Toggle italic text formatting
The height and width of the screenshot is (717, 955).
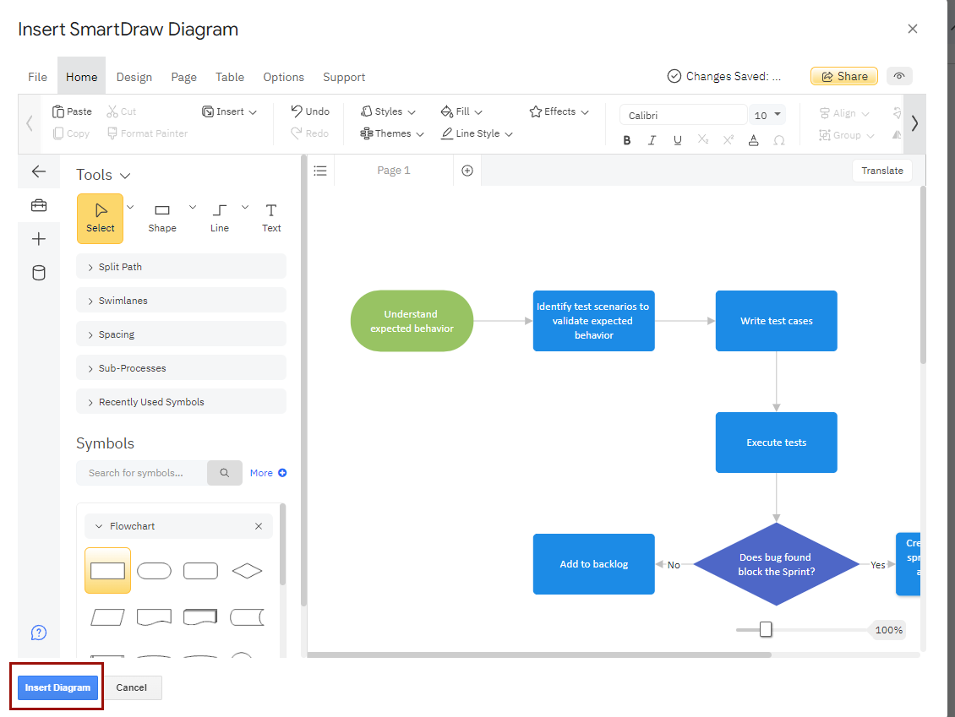pos(652,140)
